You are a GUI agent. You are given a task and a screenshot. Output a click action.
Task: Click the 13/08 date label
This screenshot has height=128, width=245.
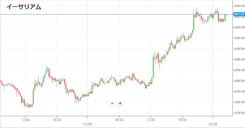[x=212, y=124]
